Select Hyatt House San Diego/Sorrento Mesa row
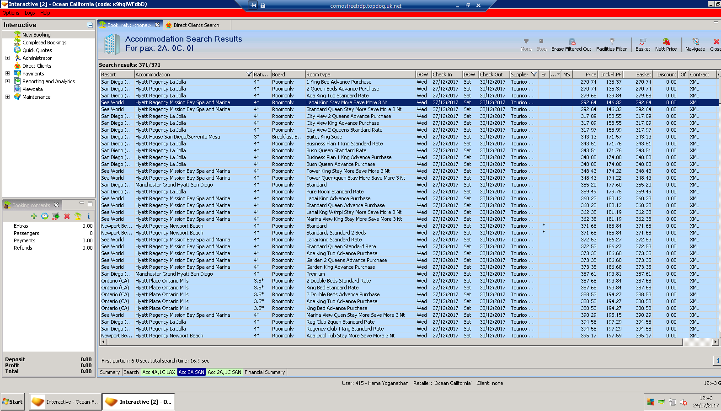This screenshot has height=411, width=721. click(x=409, y=137)
